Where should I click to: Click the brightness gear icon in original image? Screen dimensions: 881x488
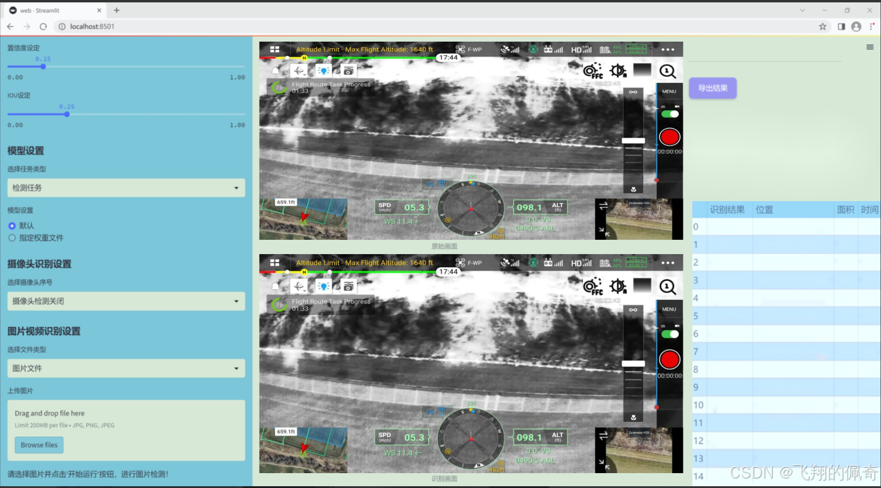618,71
